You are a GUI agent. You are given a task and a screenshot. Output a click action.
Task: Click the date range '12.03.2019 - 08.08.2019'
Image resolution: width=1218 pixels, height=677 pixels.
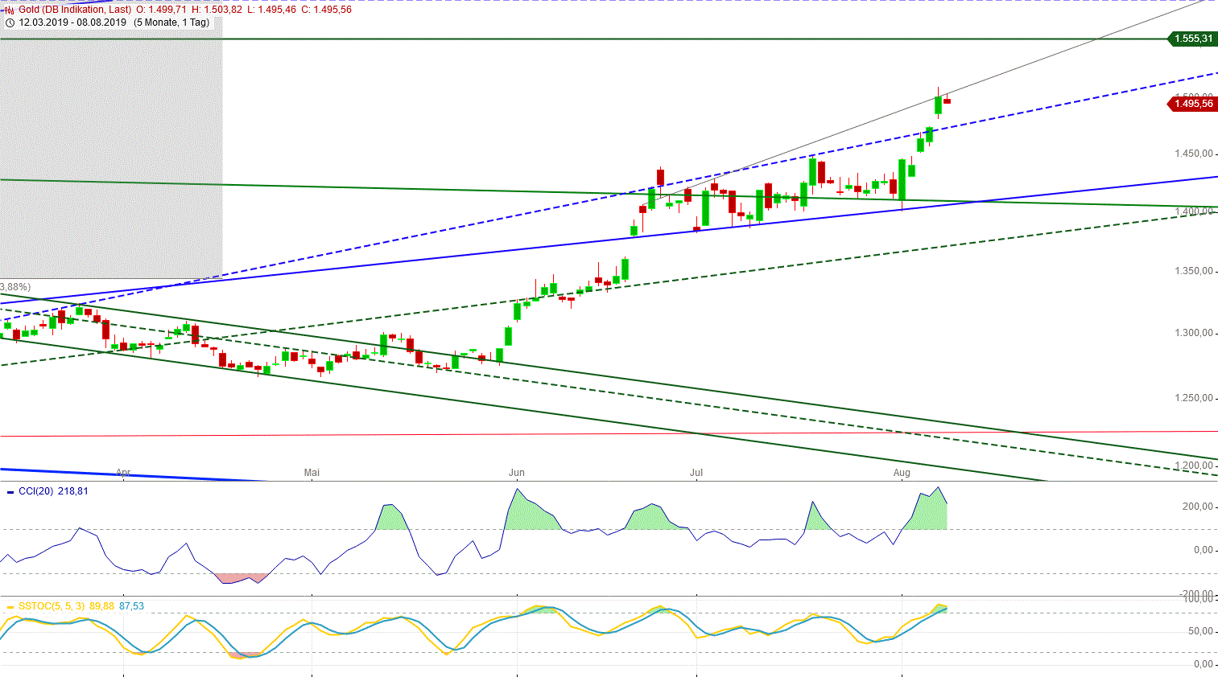point(72,23)
